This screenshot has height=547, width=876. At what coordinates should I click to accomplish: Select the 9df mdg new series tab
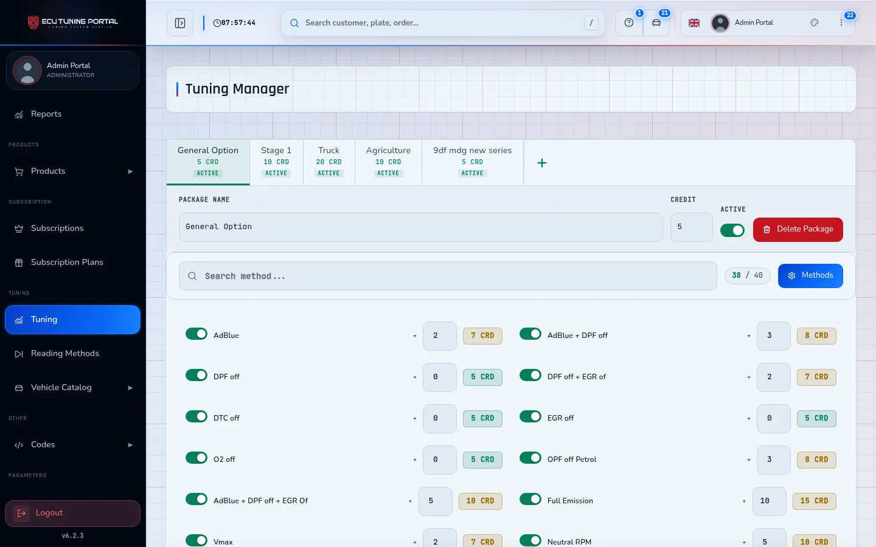click(x=472, y=162)
